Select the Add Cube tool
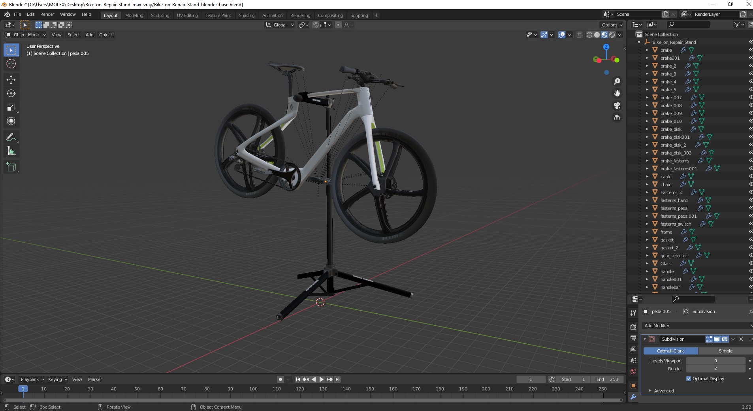Screen dimensions: 753x411 click(11, 167)
